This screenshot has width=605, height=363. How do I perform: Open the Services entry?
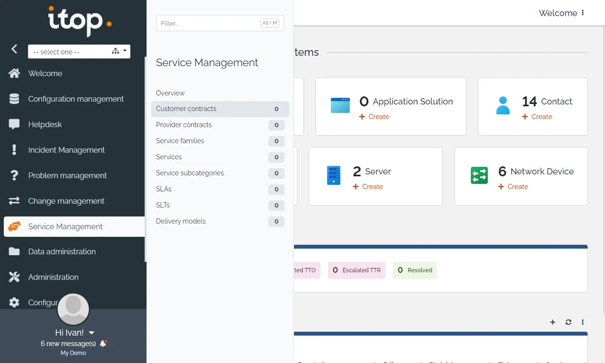220,157
